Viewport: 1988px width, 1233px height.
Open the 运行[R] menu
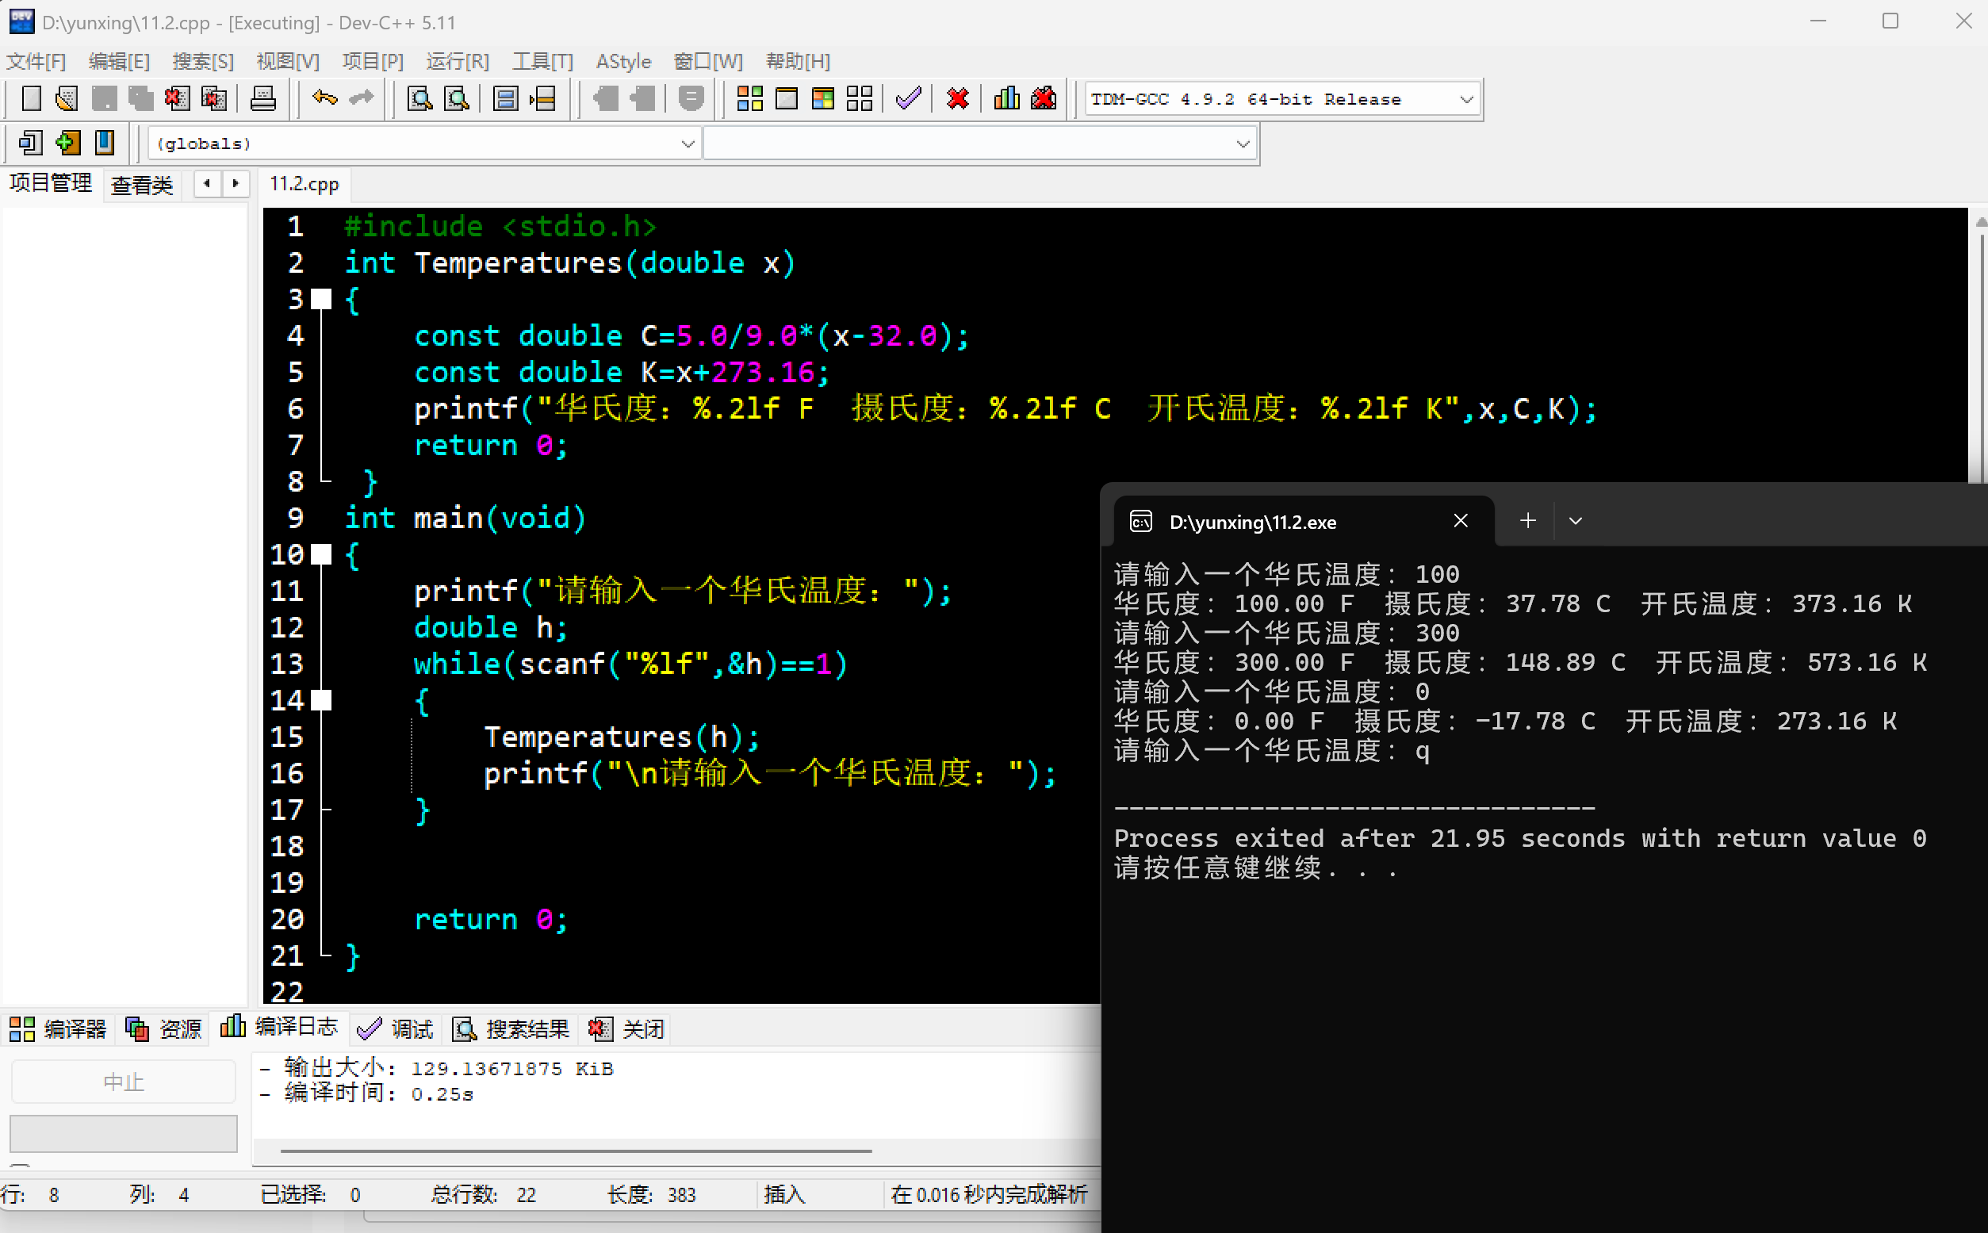pyautogui.click(x=457, y=61)
